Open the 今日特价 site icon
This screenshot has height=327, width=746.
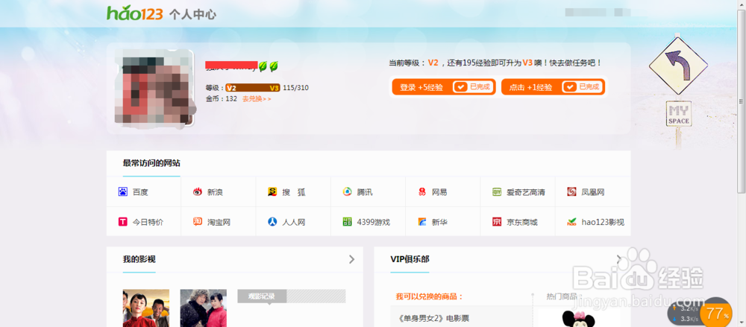(123, 221)
